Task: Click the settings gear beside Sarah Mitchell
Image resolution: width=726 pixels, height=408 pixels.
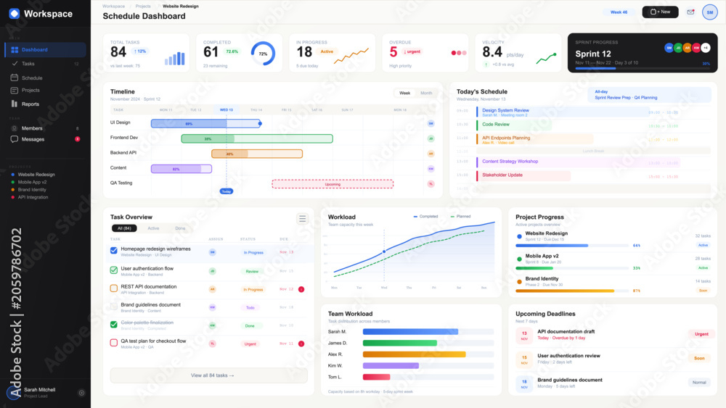Action: tap(81, 393)
